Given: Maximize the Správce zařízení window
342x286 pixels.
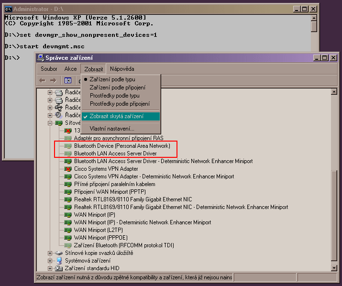Looking at the screenshot, I should tap(325, 58).
